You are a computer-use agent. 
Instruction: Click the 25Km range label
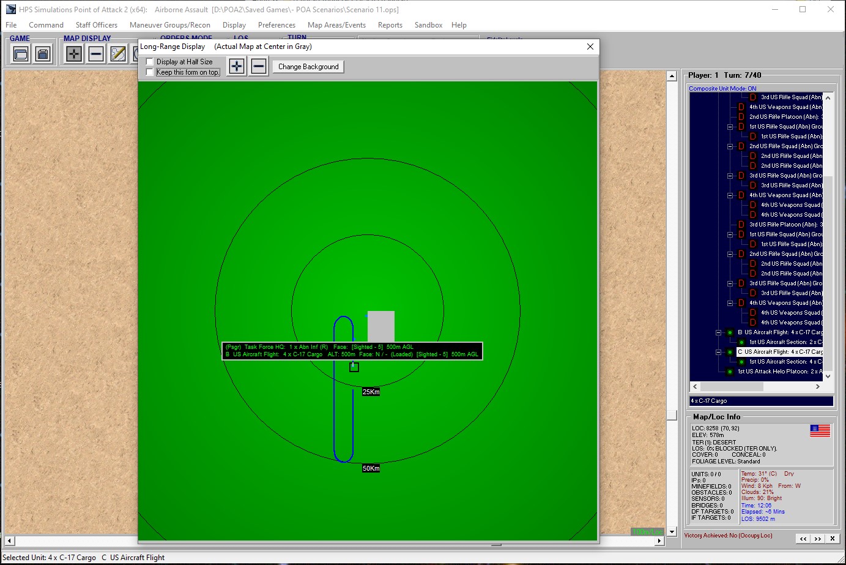point(371,392)
